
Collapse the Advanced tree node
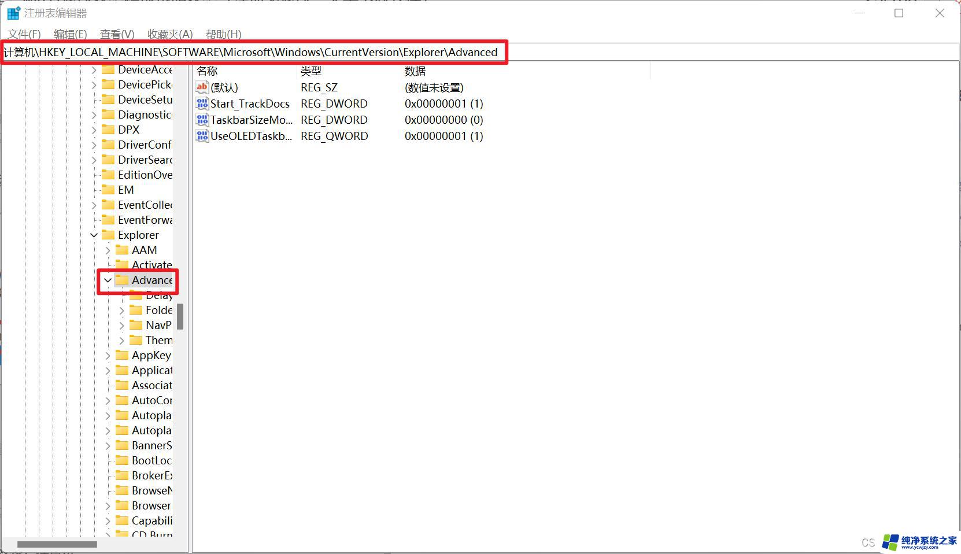click(x=108, y=280)
